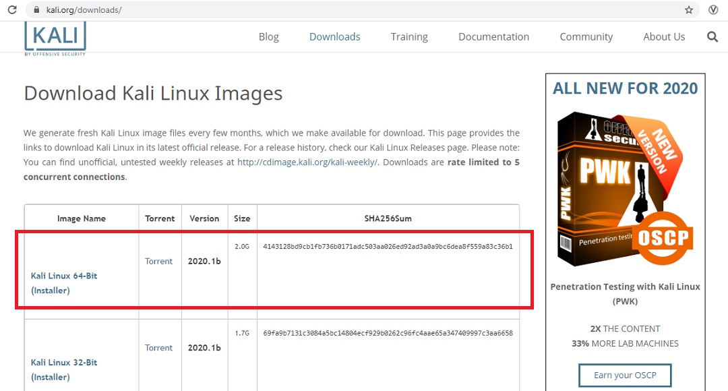The image size is (728, 391).
Task: Click the Kali logo in the header
Action: click(55, 39)
